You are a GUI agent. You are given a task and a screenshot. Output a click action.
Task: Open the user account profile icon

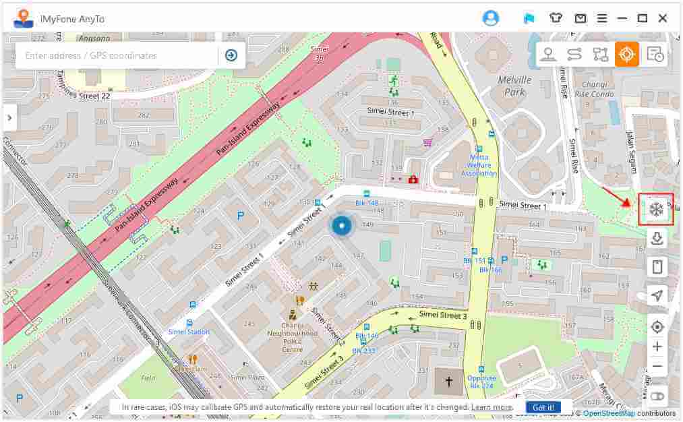tap(490, 18)
